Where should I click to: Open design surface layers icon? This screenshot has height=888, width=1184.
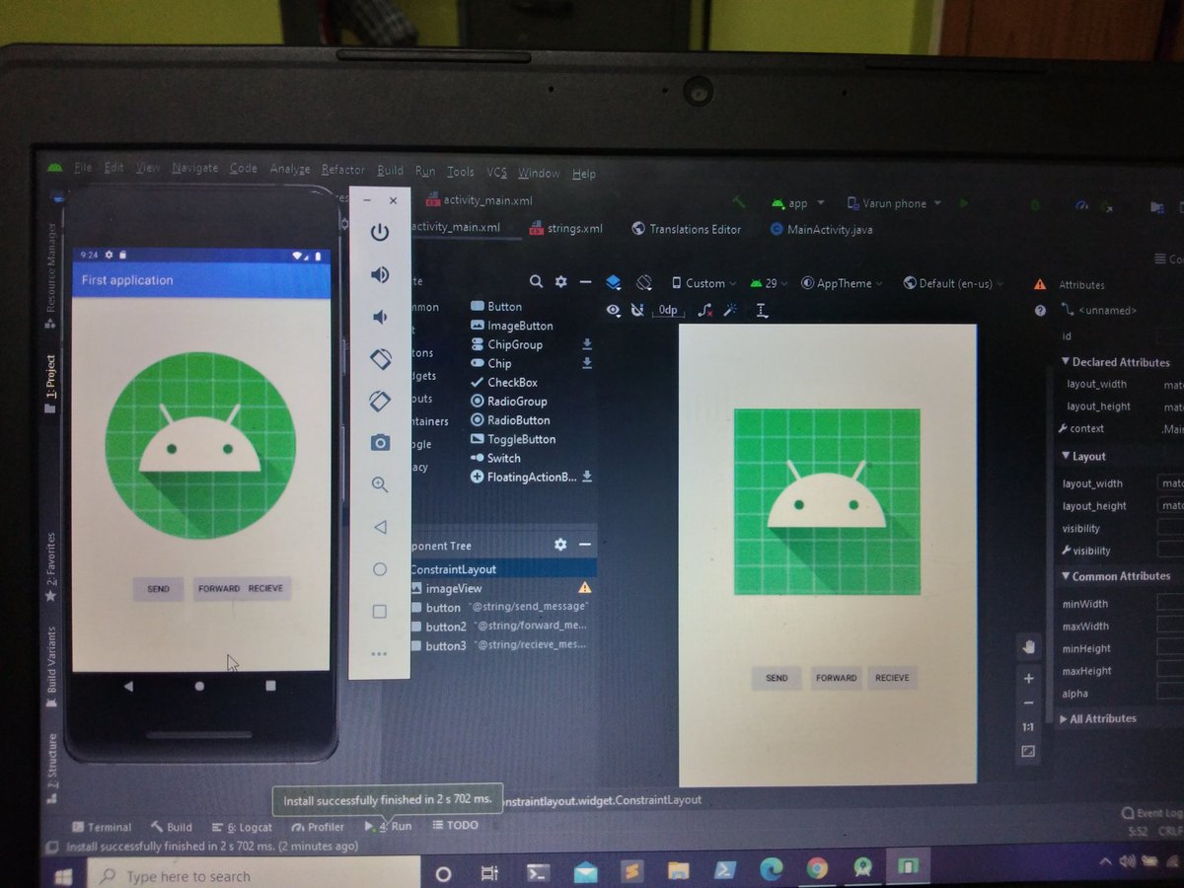613,283
